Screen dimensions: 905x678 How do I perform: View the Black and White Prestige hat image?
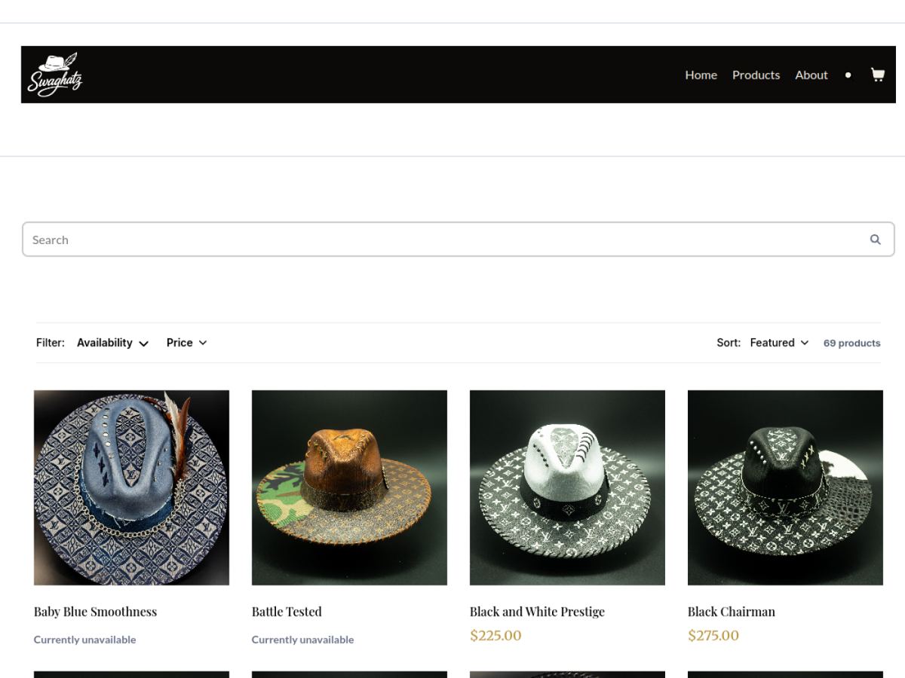[567, 487]
